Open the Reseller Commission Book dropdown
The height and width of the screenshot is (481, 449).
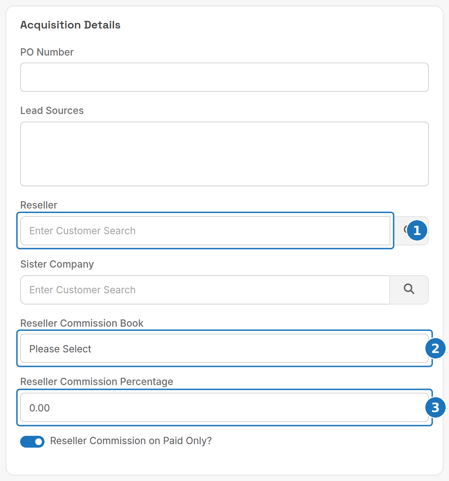click(224, 349)
